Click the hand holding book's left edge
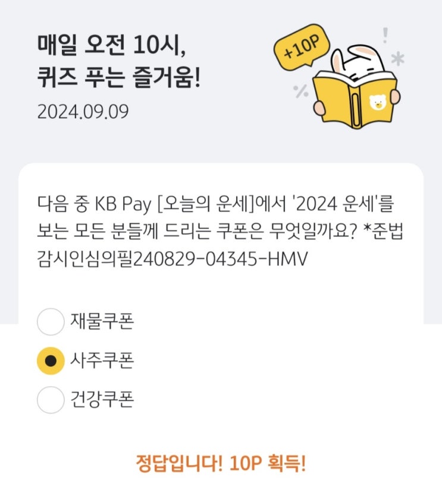442x499 pixels. click(x=319, y=108)
